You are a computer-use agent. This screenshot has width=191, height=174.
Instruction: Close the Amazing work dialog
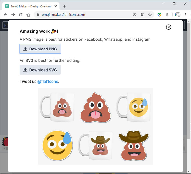[169, 27]
